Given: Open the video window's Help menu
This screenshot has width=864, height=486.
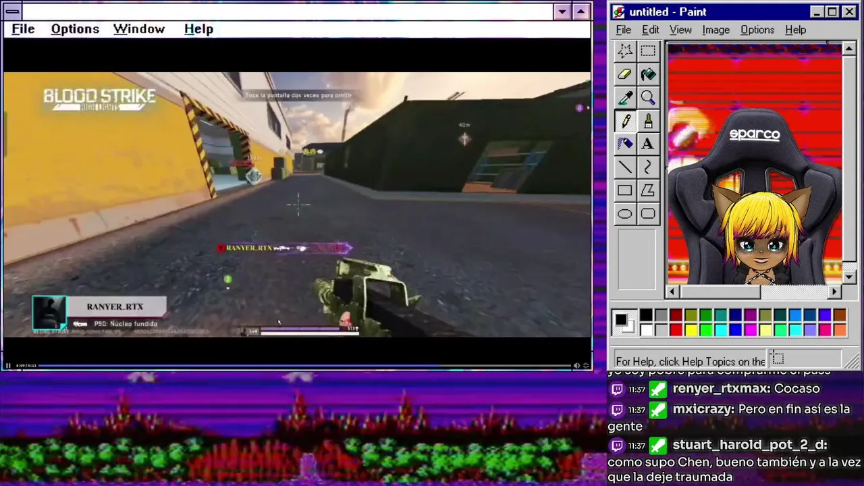Looking at the screenshot, I should tap(198, 29).
